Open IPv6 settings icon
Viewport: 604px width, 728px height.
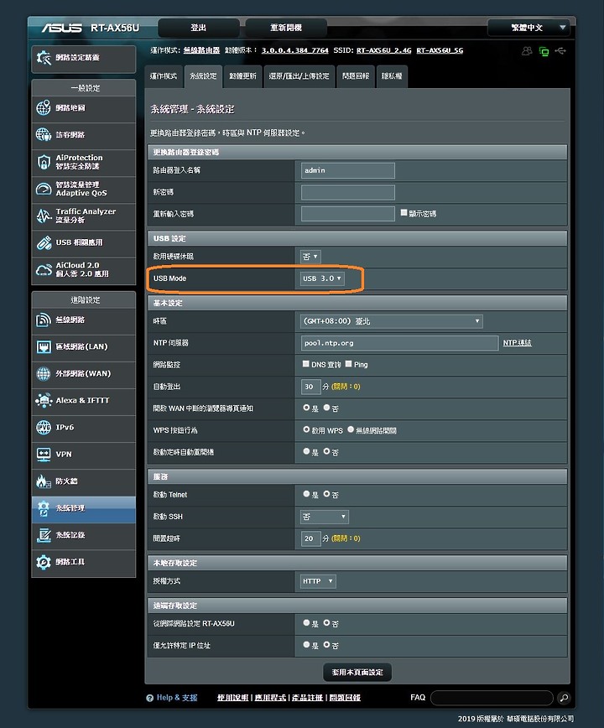click(x=44, y=427)
